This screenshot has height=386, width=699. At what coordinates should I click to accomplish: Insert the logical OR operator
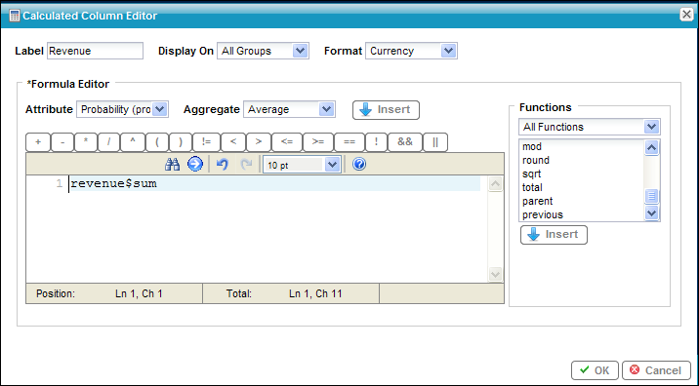[435, 142]
